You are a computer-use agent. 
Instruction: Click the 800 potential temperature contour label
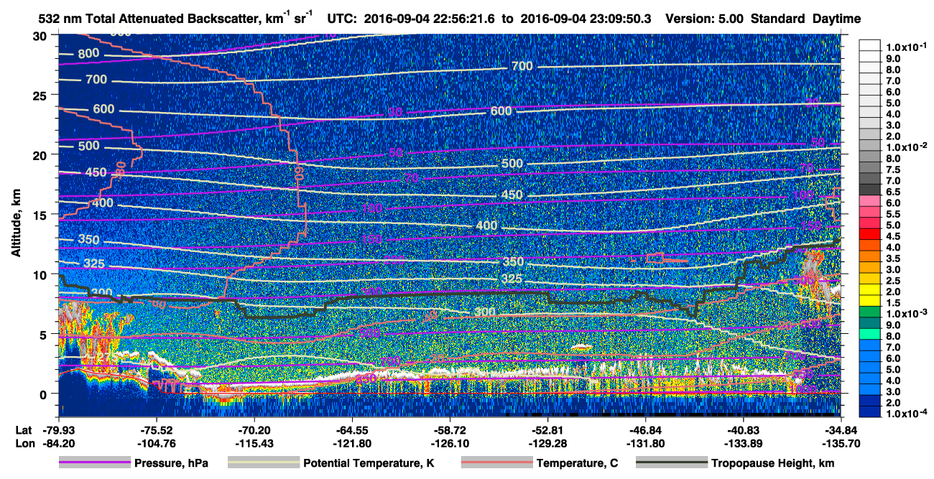point(89,53)
